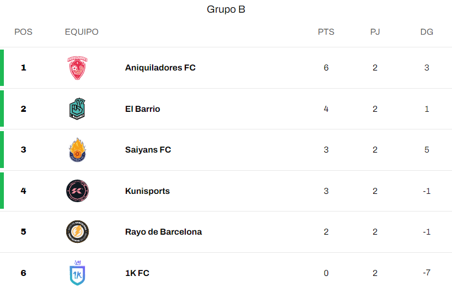Click the Saiyans FC flame logo
Screen dimensions: 452x298
point(77,150)
